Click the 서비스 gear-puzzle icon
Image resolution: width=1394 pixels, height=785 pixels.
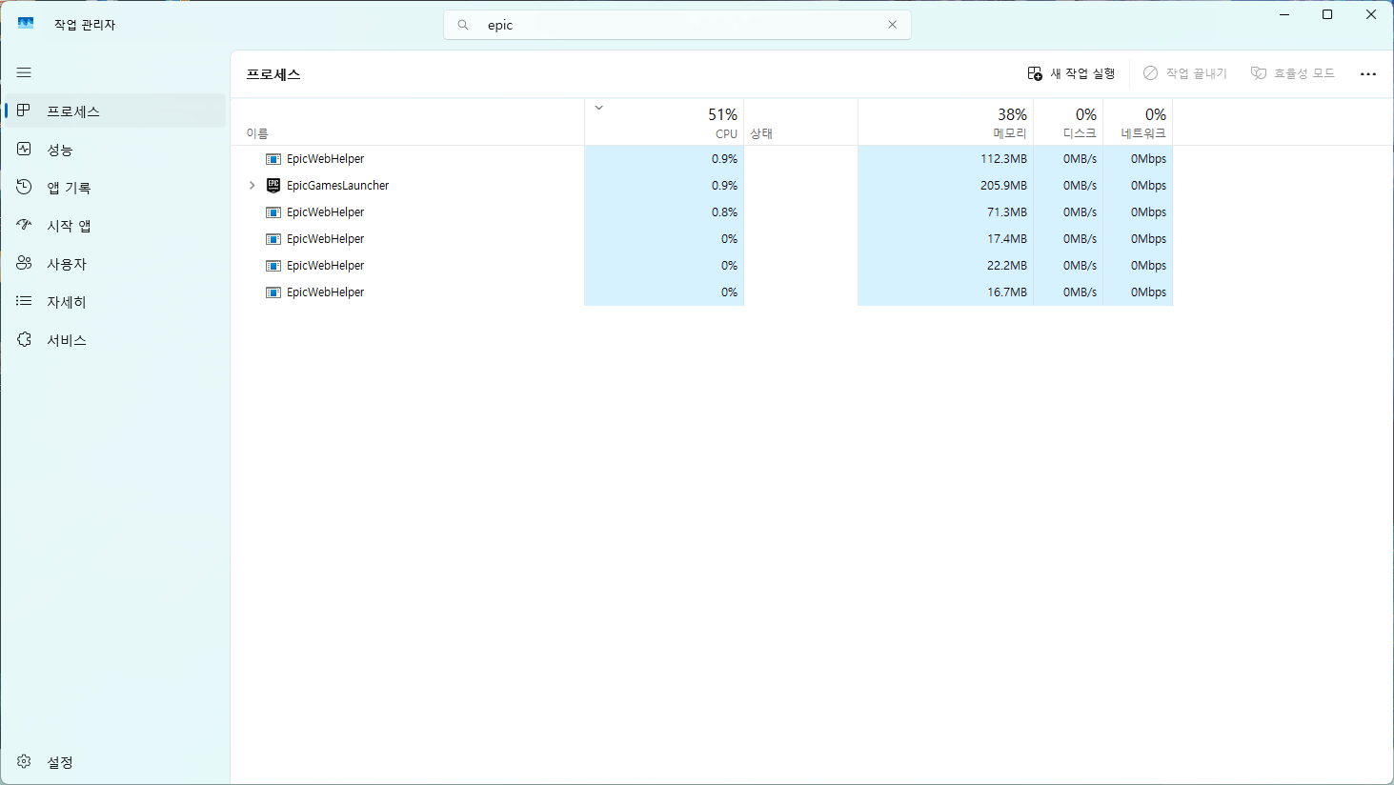coord(24,339)
